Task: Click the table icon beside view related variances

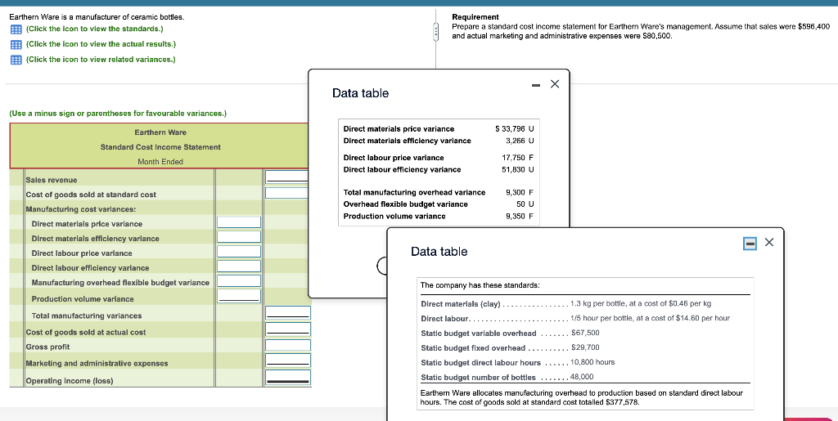Action: click(x=16, y=60)
